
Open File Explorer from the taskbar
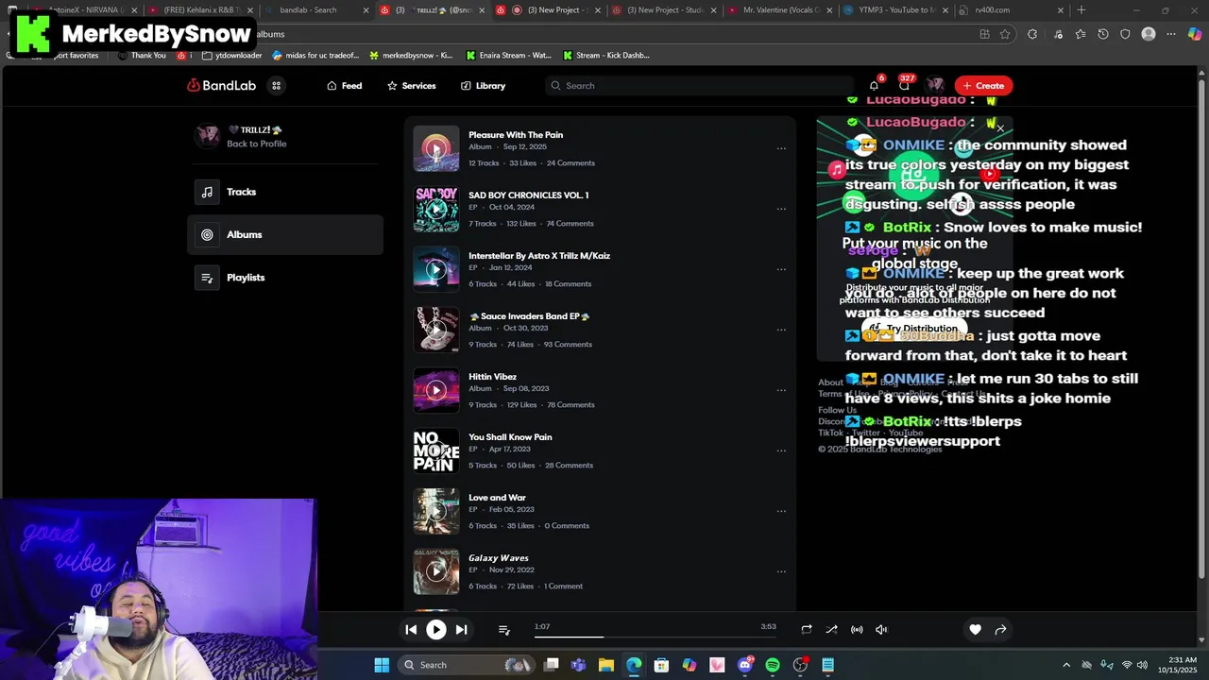pyautogui.click(x=606, y=665)
